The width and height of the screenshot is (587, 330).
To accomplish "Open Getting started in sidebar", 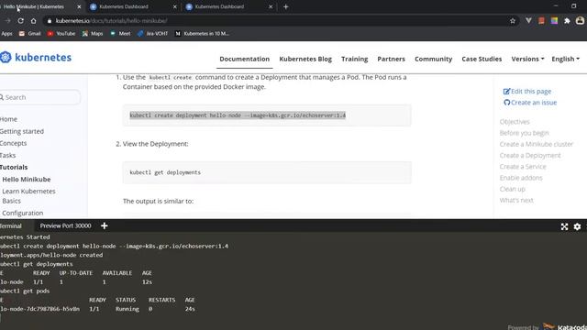I will click(22, 131).
